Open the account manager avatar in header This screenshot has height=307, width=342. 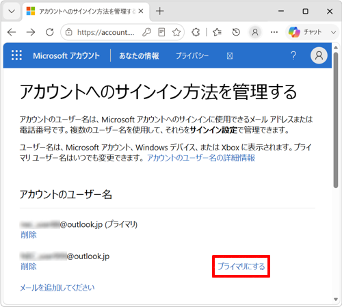click(319, 55)
